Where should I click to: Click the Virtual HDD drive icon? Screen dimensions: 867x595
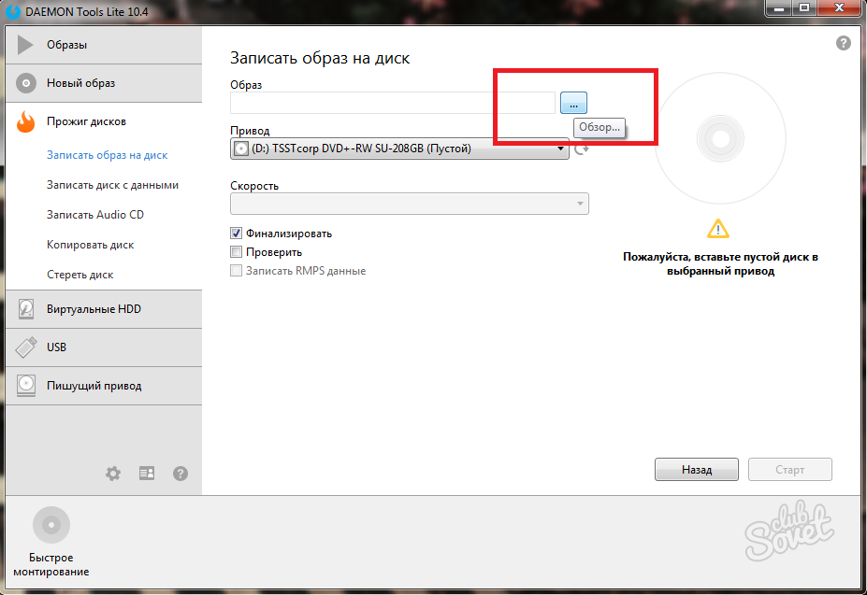click(x=26, y=309)
